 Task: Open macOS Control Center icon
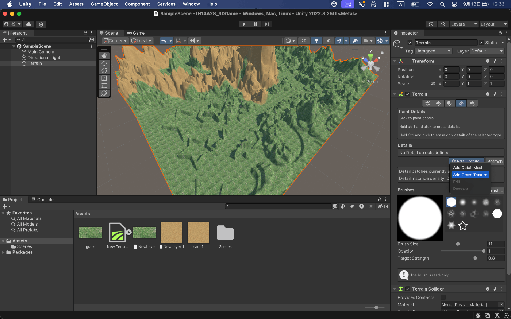point(454,4)
